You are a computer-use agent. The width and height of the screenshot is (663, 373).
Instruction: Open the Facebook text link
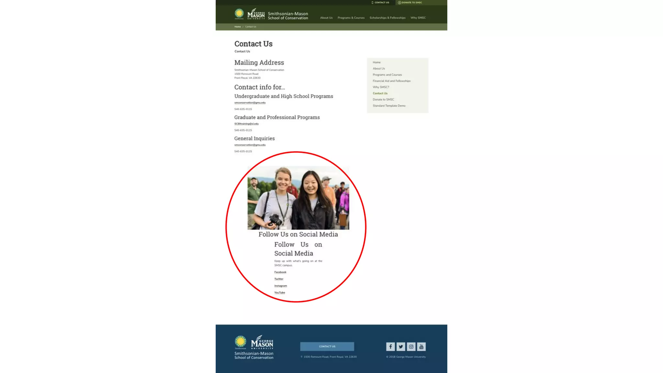click(280, 272)
